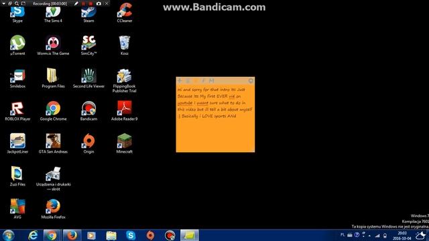
Task: Open the network signal tray icon
Action: click(x=377, y=235)
